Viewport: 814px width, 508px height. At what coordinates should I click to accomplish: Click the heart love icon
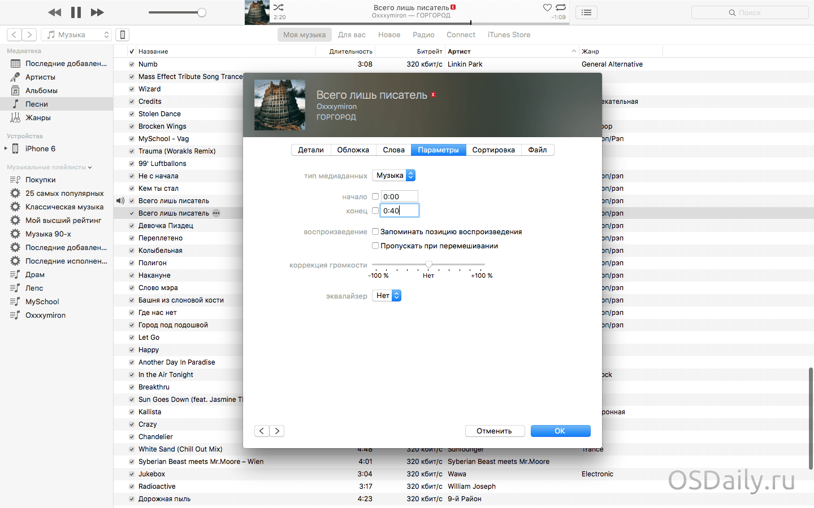[547, 7]
